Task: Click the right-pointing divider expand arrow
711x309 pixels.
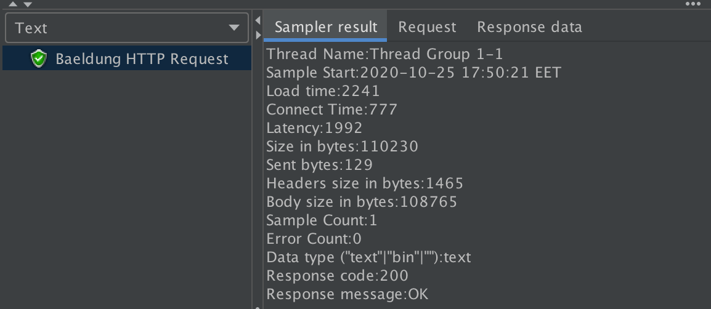Action: click(x=258, y=34)
